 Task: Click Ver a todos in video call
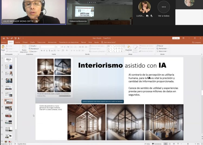click(x=163, y=16)
